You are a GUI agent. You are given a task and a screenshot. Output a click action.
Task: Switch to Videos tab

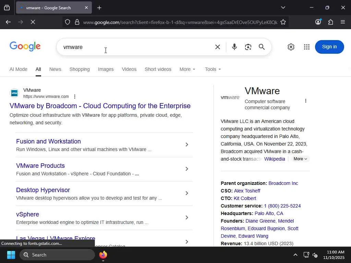129,69
